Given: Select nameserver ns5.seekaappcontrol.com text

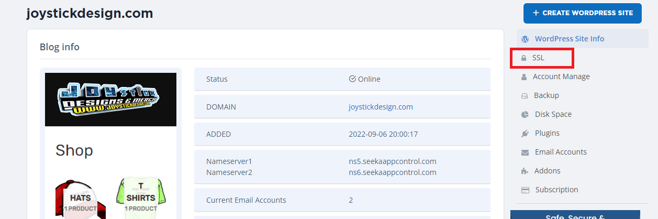Looking at the screenshot, I should click(392, 161).
